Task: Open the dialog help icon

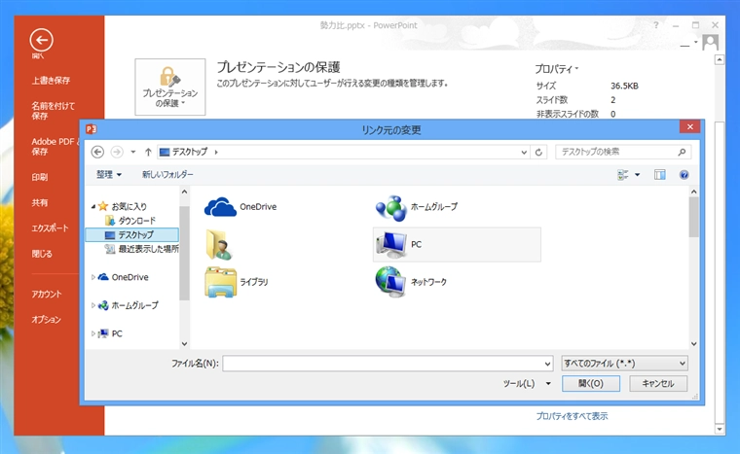Action: click(x=684, y=175)
